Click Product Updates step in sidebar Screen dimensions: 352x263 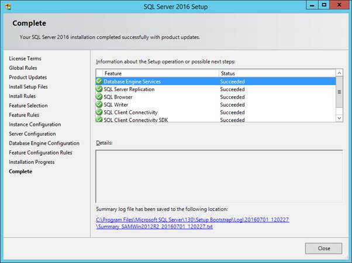tap(28, 77)
